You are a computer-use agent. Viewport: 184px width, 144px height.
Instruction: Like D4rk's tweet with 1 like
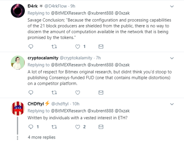[78, 47]
